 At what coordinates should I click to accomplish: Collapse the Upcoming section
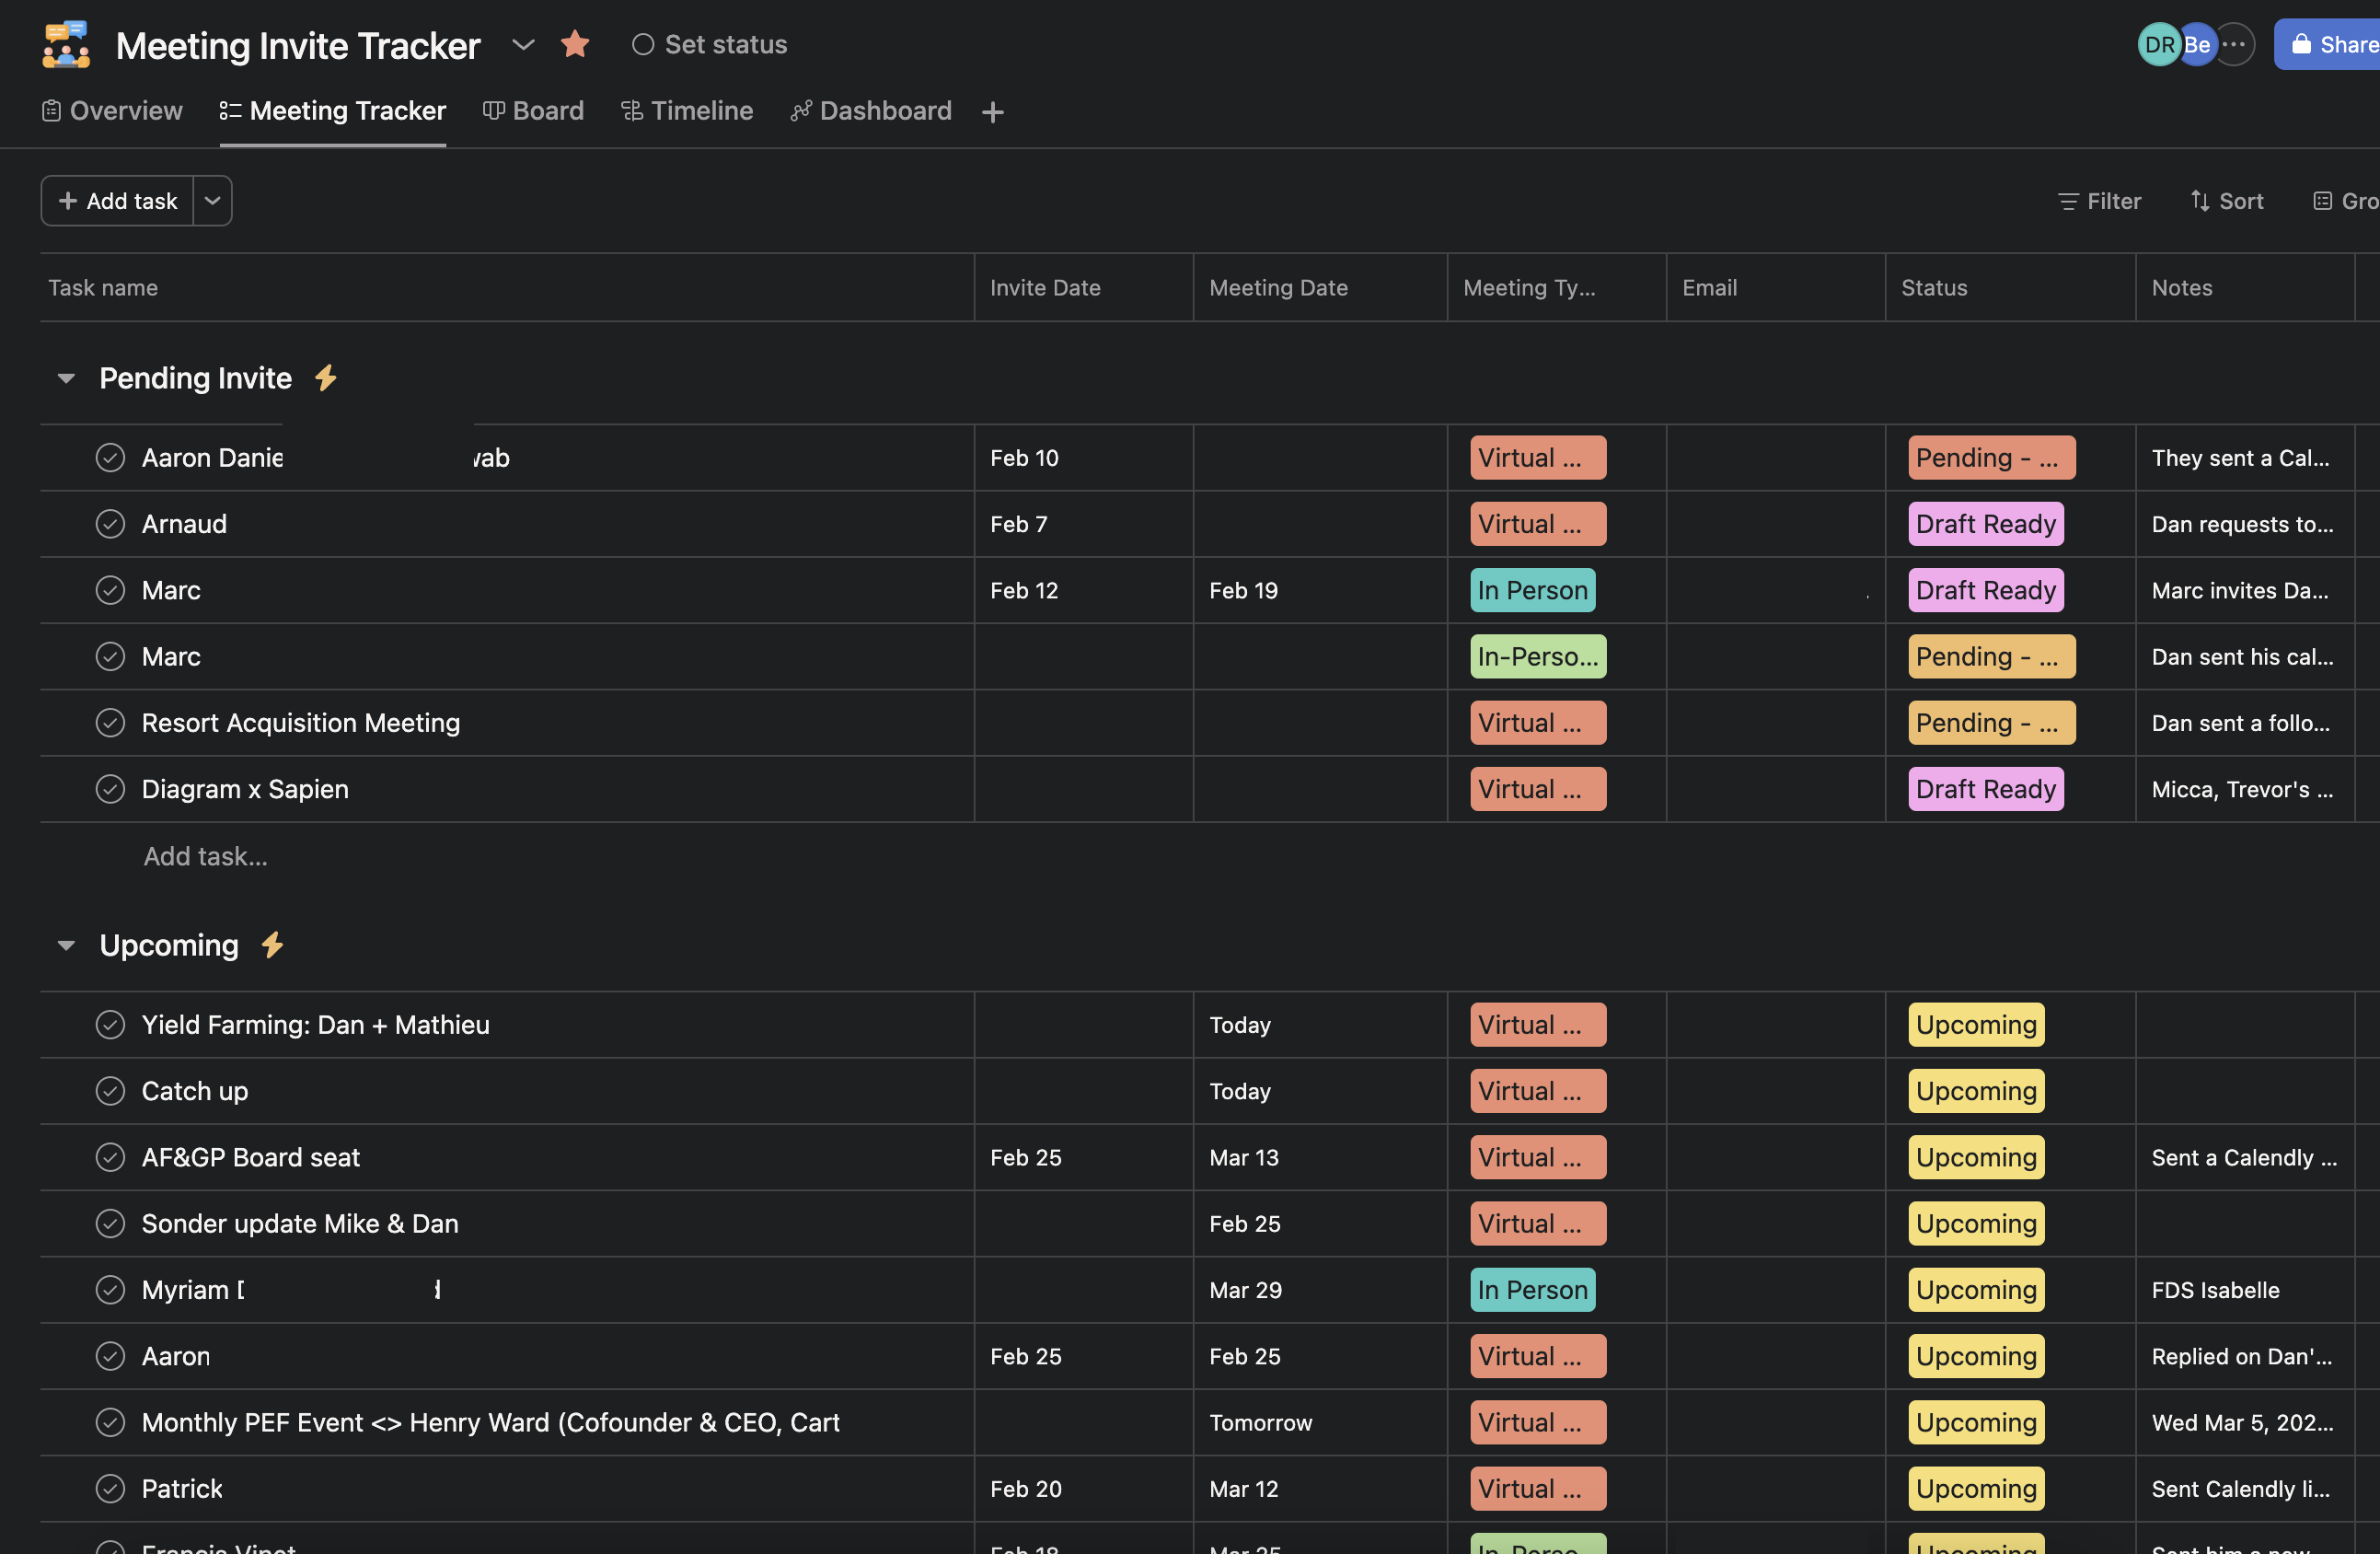coord(66,945)
